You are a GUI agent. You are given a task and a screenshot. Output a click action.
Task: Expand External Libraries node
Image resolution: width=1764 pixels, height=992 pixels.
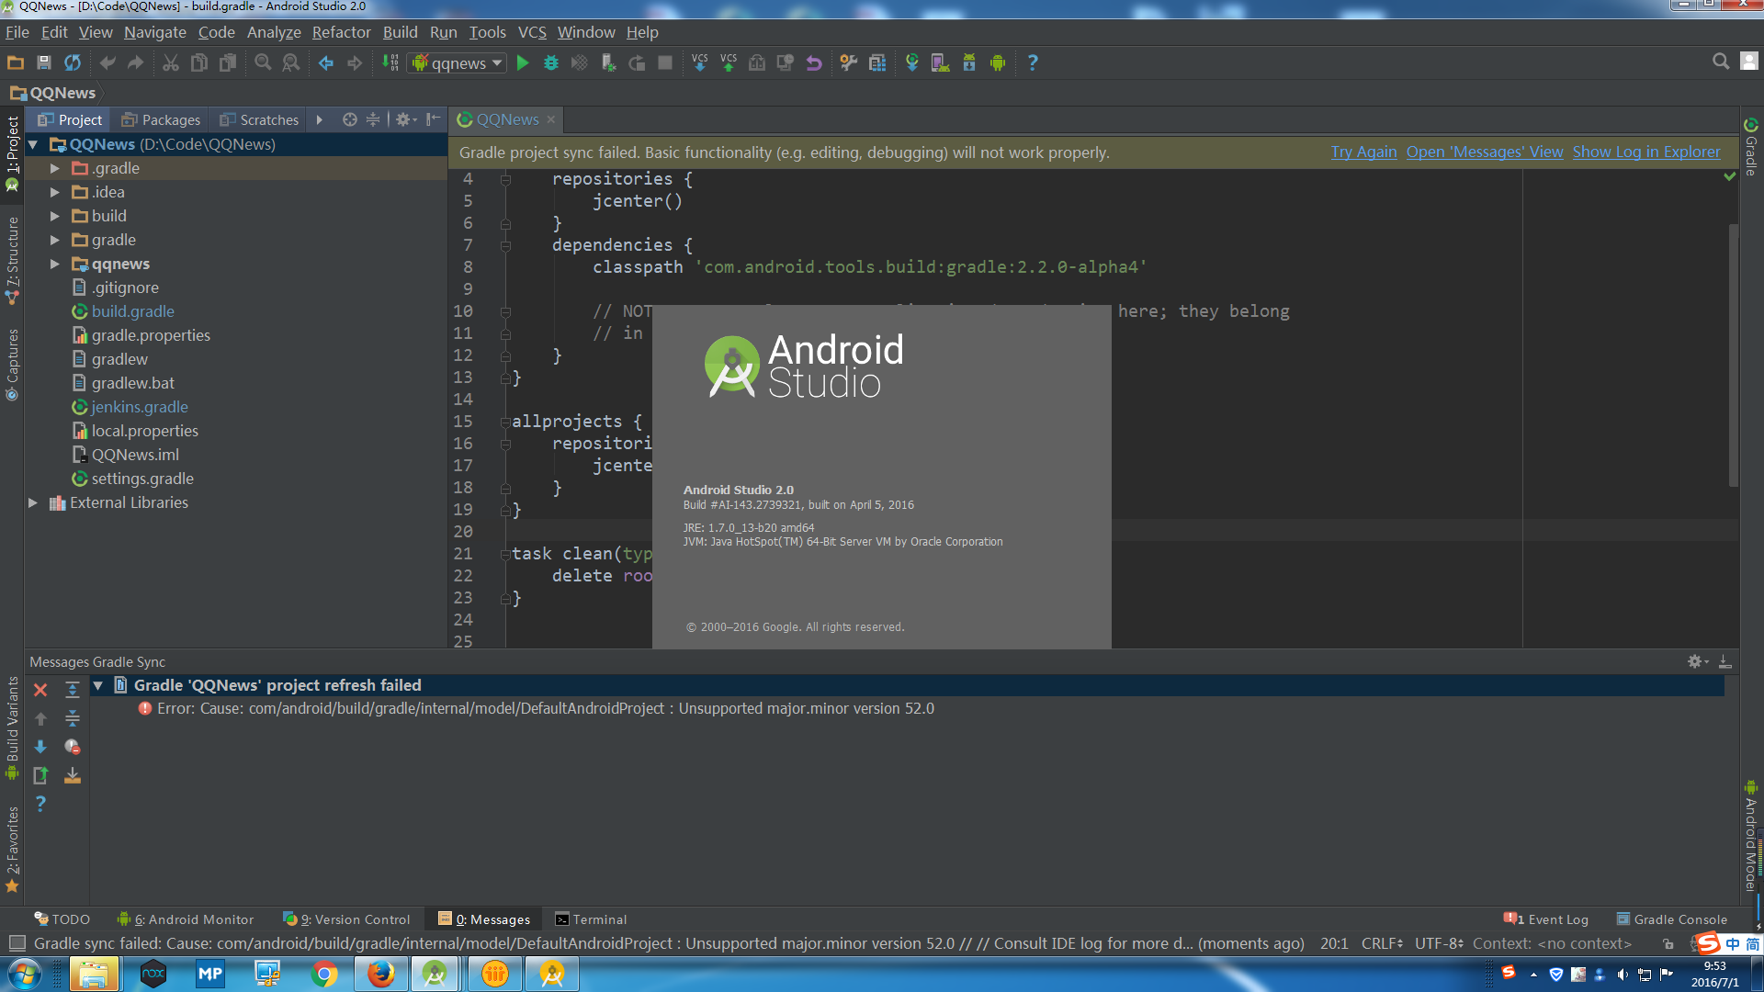[x=33, y=502]
